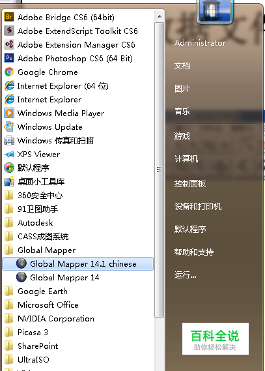Image resolution: width=265 pixels, height=371 pixels.
Task: Open the 运行... dialog
Action: pos(186,275)
